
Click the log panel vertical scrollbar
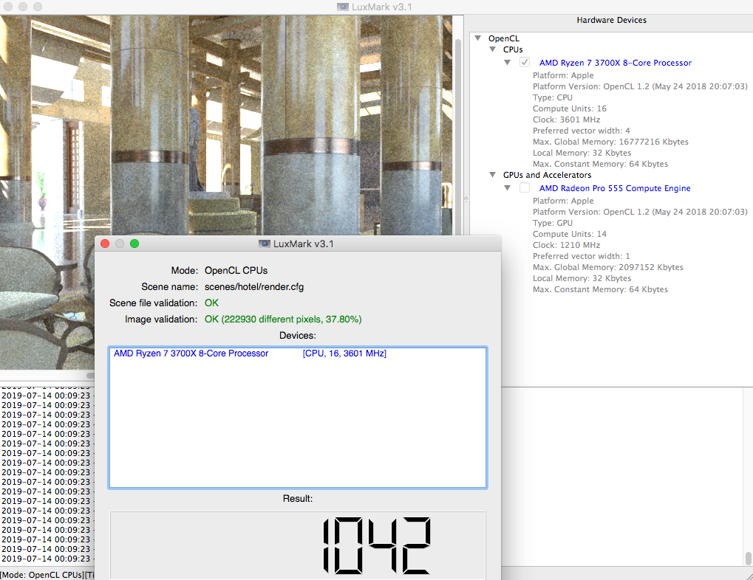point(748,557)
